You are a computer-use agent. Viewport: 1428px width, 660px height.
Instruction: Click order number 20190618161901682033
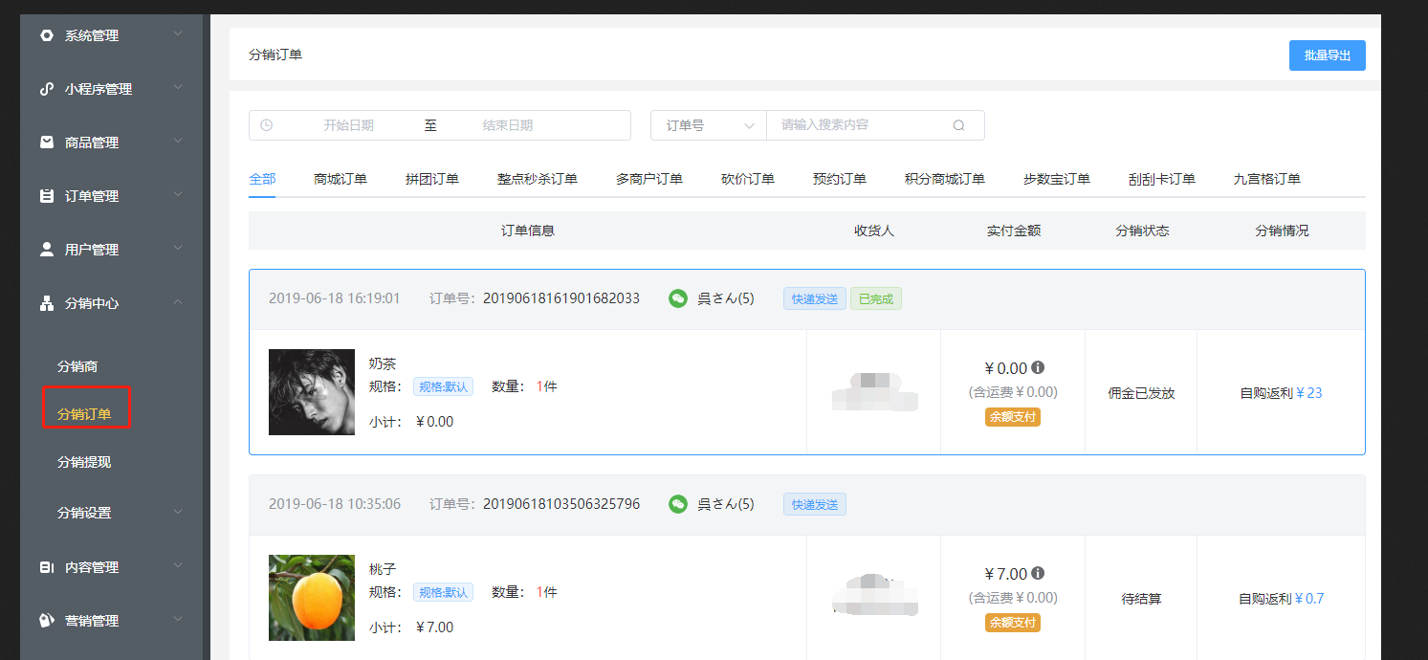pyautogui.click(x=561, y=298)
